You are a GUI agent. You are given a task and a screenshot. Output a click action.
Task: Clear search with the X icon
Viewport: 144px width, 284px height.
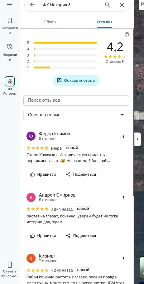pos(122,5)
